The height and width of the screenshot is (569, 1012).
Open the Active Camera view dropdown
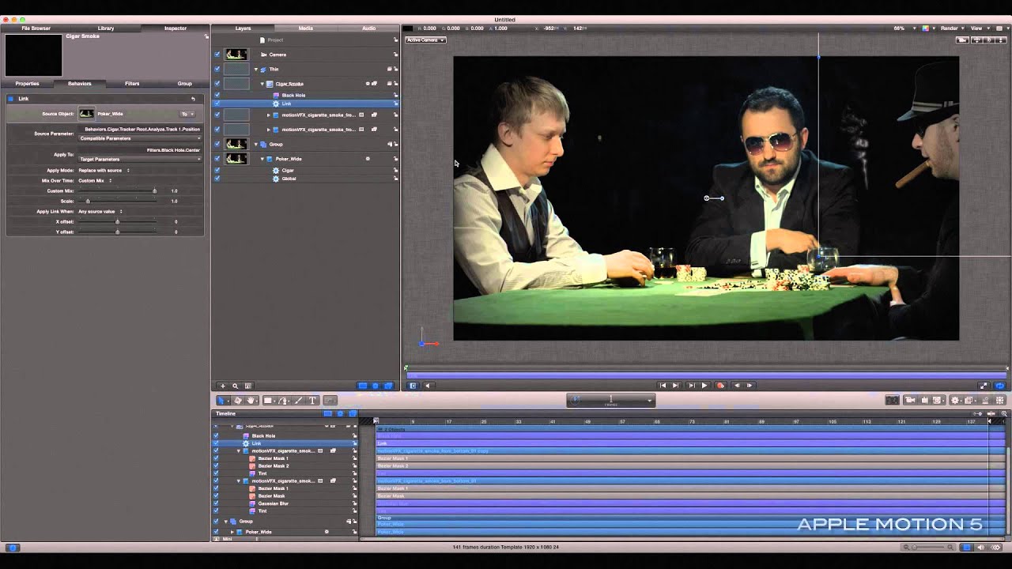click(426, 40)
